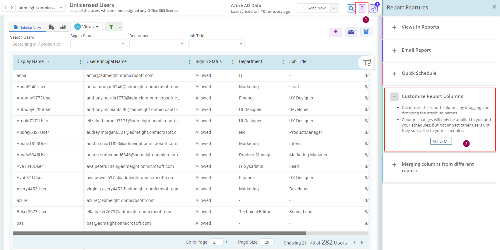This screenshot has height=250, width=500.
Task: Click Senior Lead job title cell
Action: pyautogui.click(x=301, y=212)
